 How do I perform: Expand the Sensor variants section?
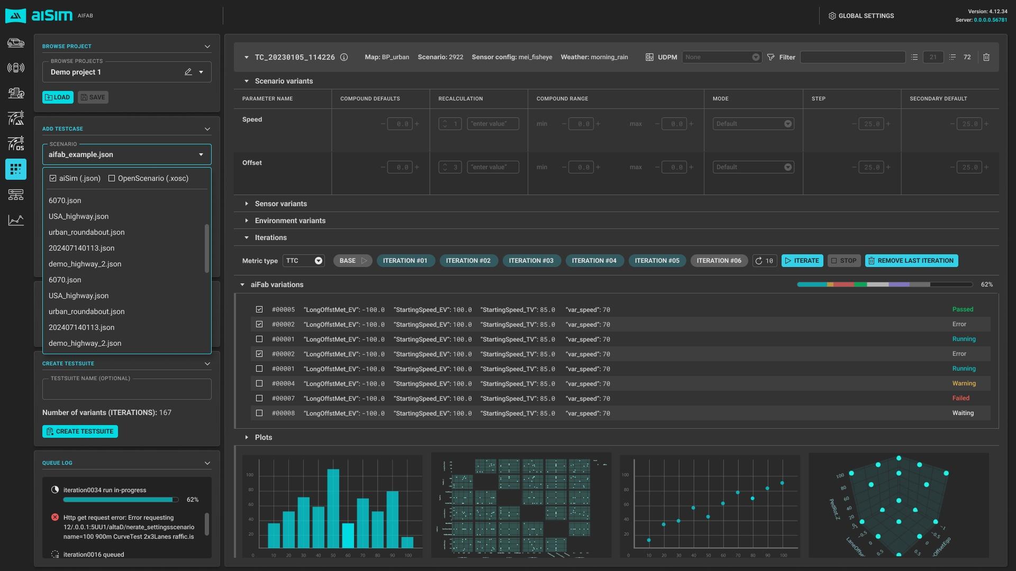click(x=280, y=204)
